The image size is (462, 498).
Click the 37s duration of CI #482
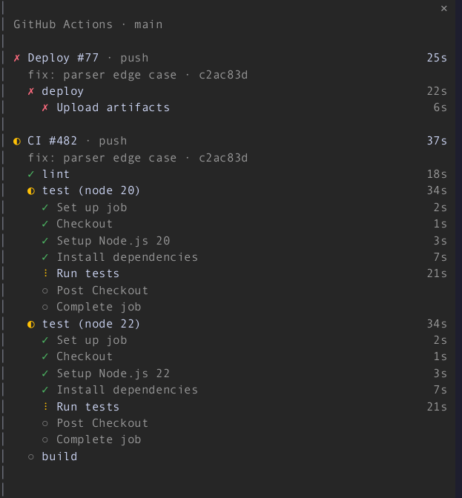pos(437,141)
